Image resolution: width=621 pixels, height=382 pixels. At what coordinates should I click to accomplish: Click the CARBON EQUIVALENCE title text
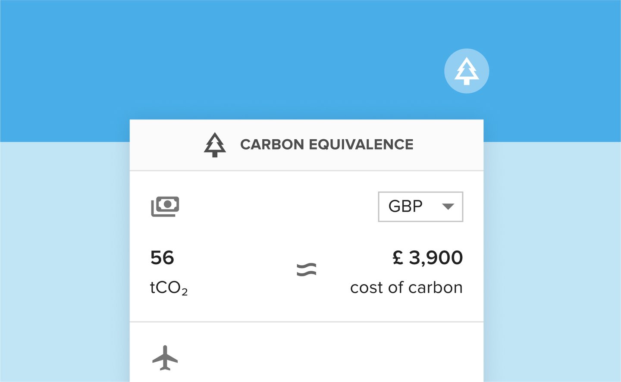pyautogui.click(x=326, y=144)
